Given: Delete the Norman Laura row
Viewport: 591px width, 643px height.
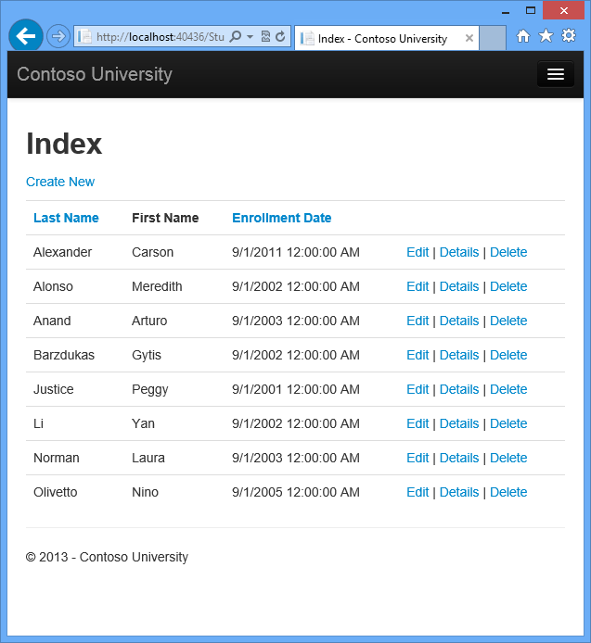Looking at the screenshot, I should [508, 458].
